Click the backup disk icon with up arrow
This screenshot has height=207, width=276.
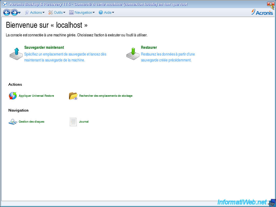coord(16,54)
